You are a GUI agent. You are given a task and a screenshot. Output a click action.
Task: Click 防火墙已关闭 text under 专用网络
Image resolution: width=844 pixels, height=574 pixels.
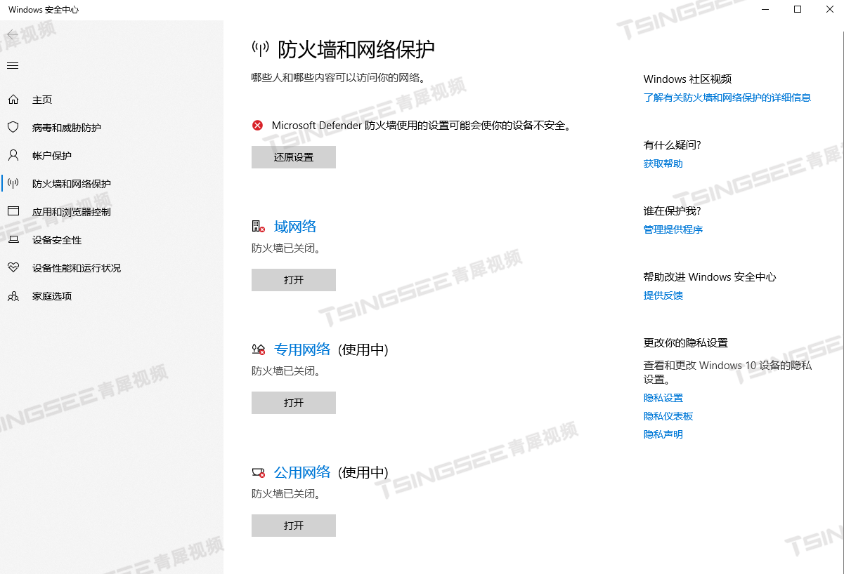[286, 371]
